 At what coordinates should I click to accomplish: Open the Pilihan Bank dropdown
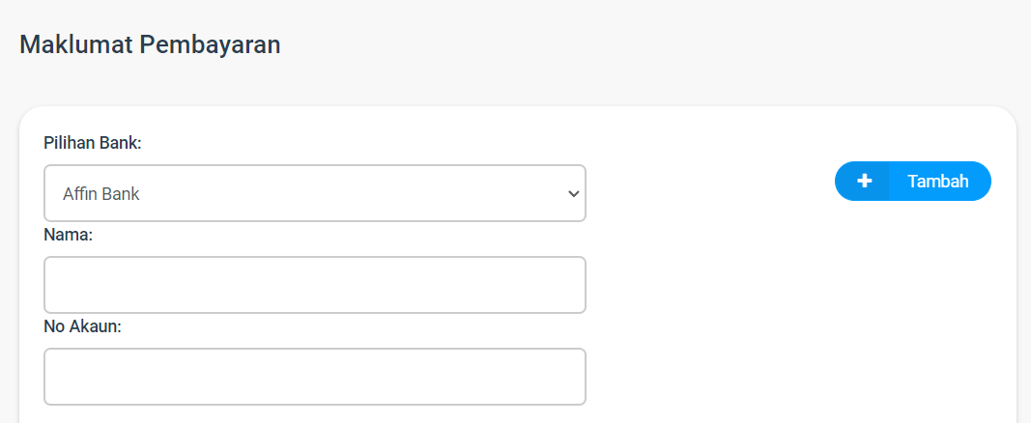315,193
